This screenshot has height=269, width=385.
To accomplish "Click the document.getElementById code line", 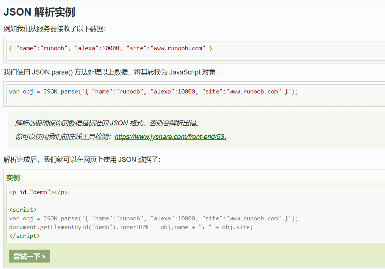I will point(131,227).
